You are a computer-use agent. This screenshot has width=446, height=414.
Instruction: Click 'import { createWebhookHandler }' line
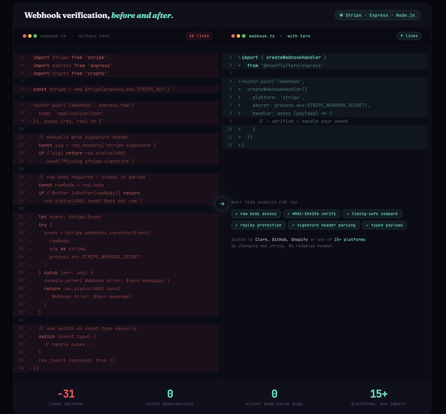pyautogui.click(x=325, y=57)
